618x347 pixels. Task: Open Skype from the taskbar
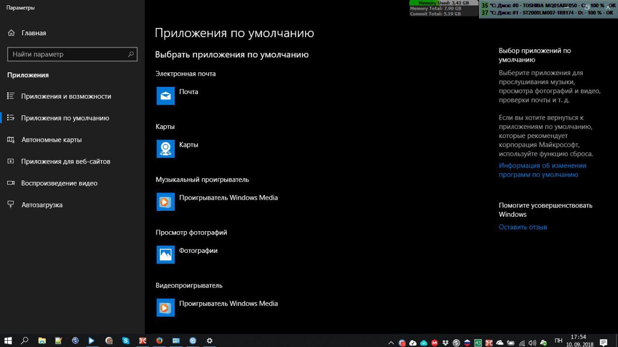pyautogui.click(x=126, y=340)
